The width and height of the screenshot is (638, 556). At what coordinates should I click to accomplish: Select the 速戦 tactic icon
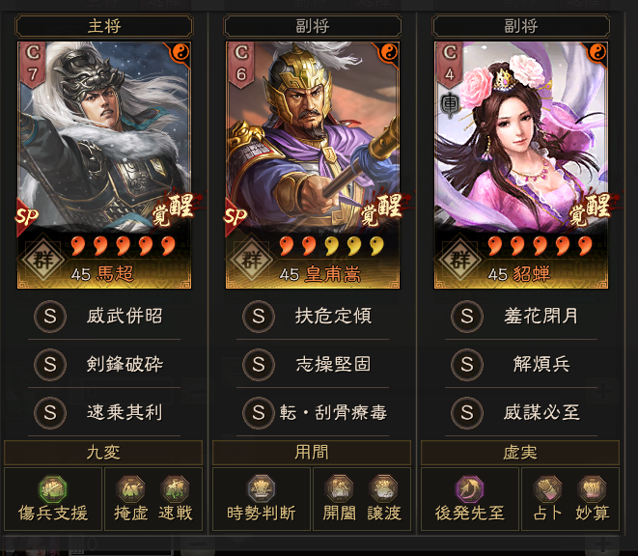[175, 489]
